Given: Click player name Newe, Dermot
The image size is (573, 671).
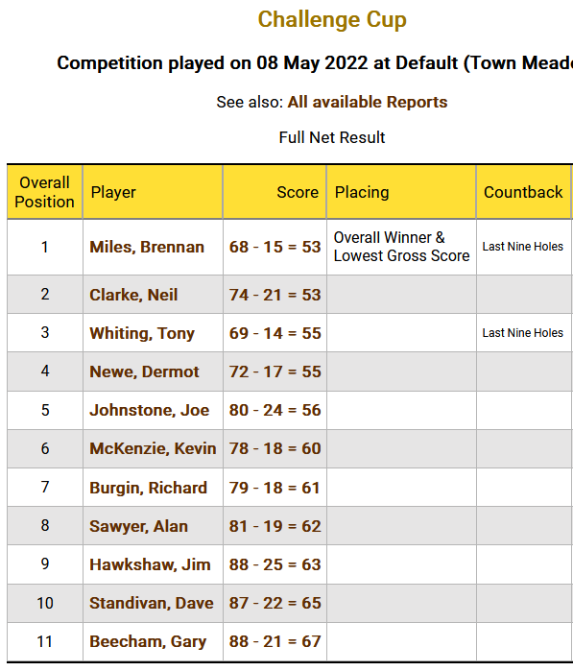Looking at the screenshot, I should 144,371.
